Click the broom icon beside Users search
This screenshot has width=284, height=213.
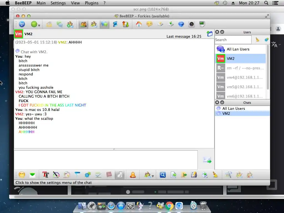click(257, 40)
